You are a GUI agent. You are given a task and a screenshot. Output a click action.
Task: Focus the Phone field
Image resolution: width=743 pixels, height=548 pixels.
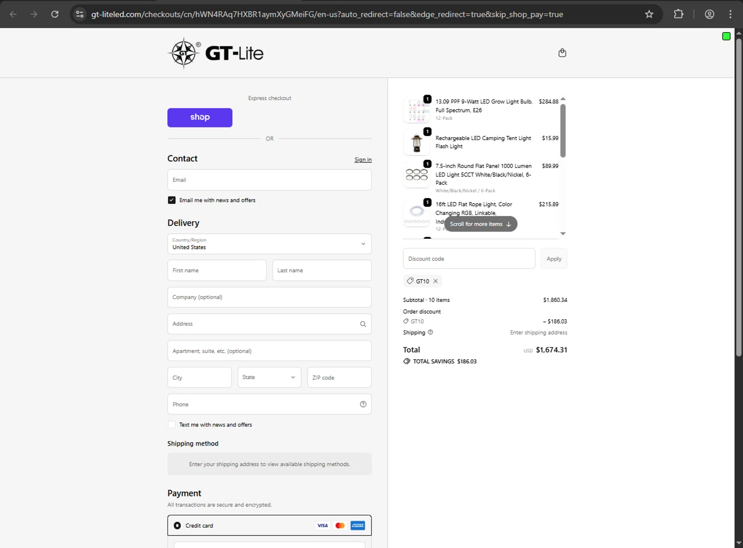coord(269,404)
